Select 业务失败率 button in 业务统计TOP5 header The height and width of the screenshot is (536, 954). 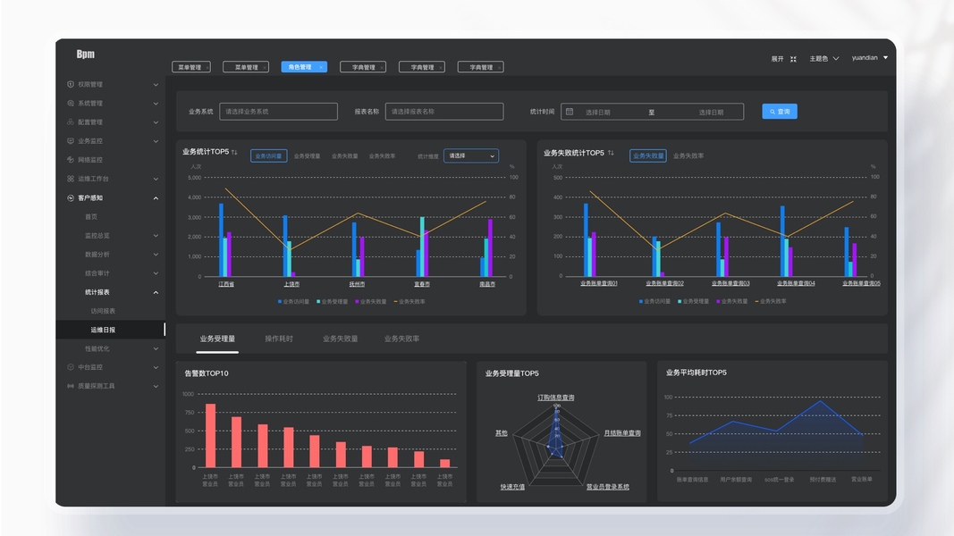[382, 156]
